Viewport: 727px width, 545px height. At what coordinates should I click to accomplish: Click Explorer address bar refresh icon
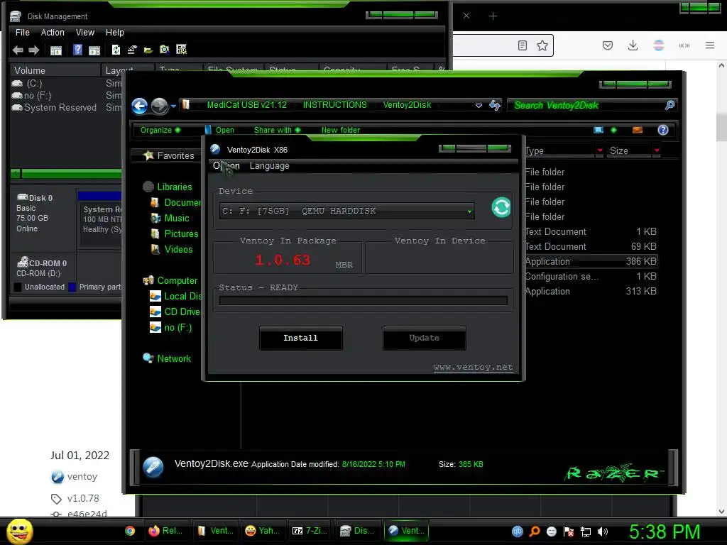pos(495,105)
